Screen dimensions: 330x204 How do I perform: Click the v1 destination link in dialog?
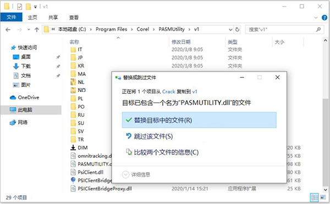(195, 92)
